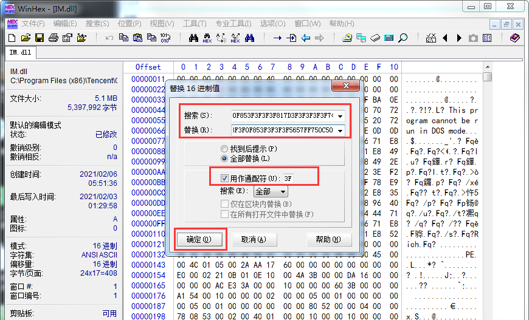Image resolution: width=529 pixels, height=320 pixels.
Task: Open the 搜索(S) menu
Action: click(x=97, y=24)
